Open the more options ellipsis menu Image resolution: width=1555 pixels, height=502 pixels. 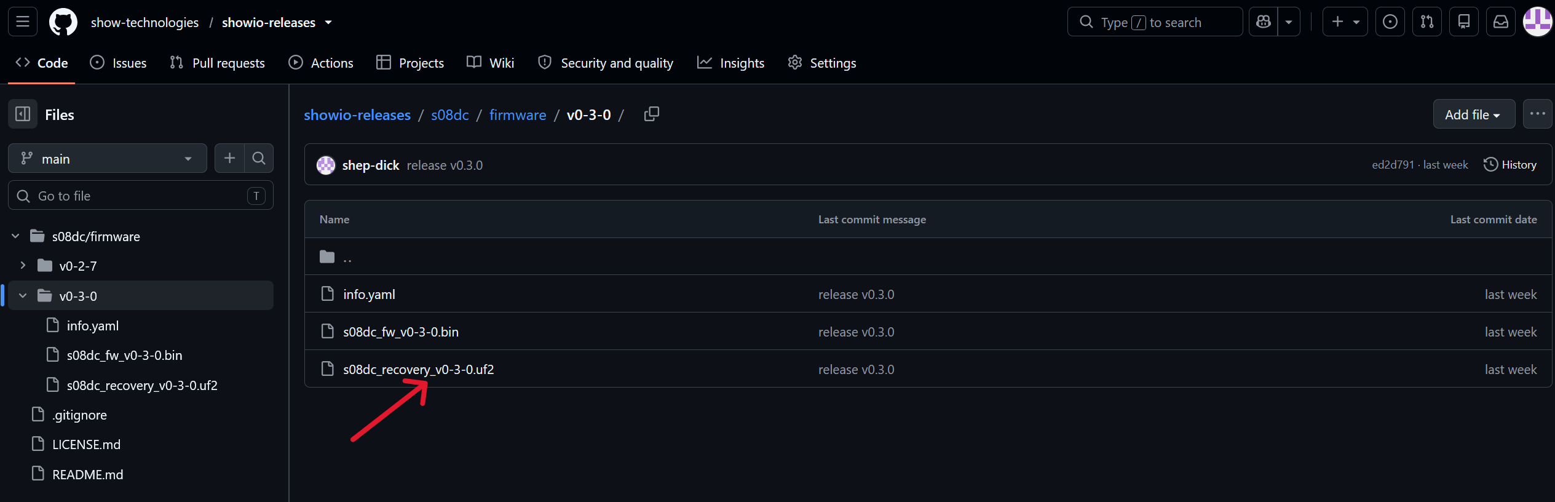tap(1538, 114)
